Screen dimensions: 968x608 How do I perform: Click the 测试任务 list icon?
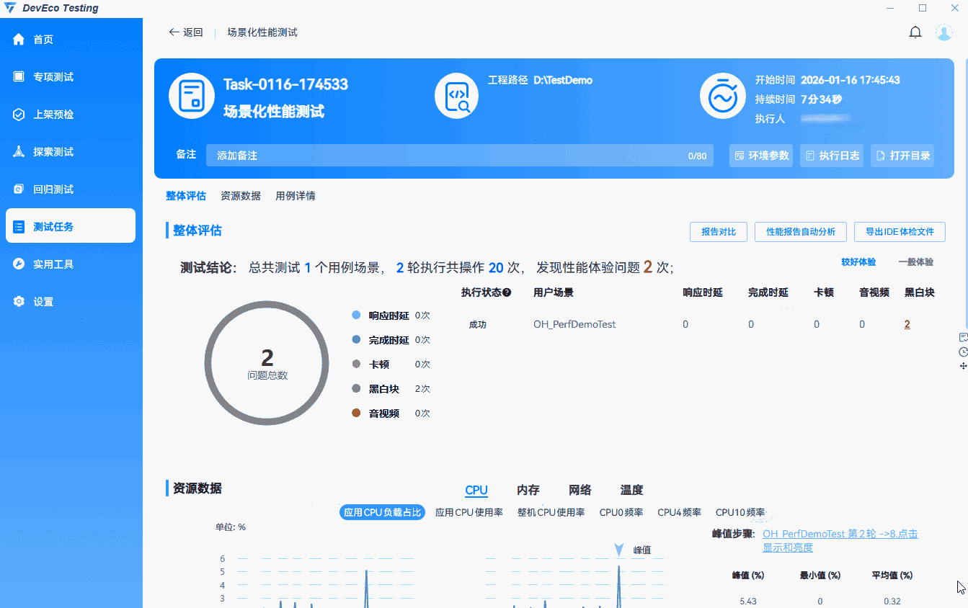(x=19, y=227)
